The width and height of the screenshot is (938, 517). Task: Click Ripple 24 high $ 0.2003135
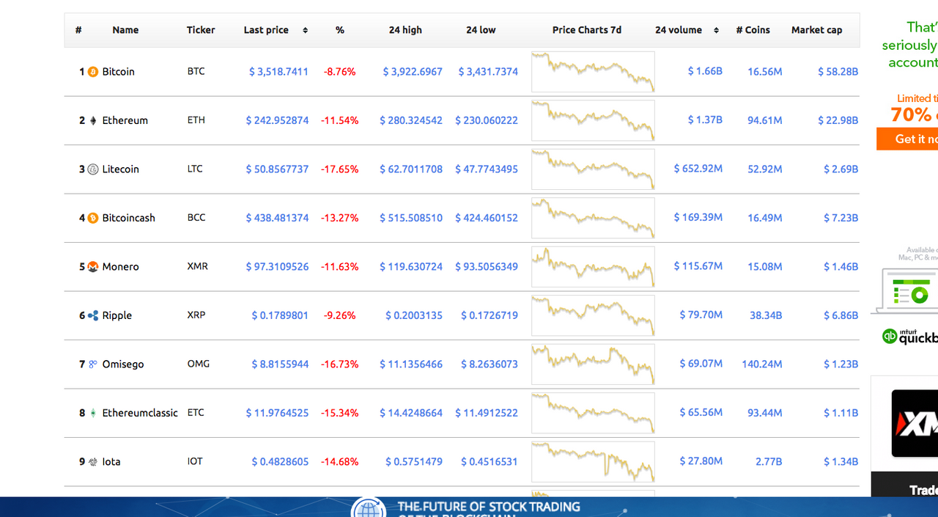click(x=414, y=315)
